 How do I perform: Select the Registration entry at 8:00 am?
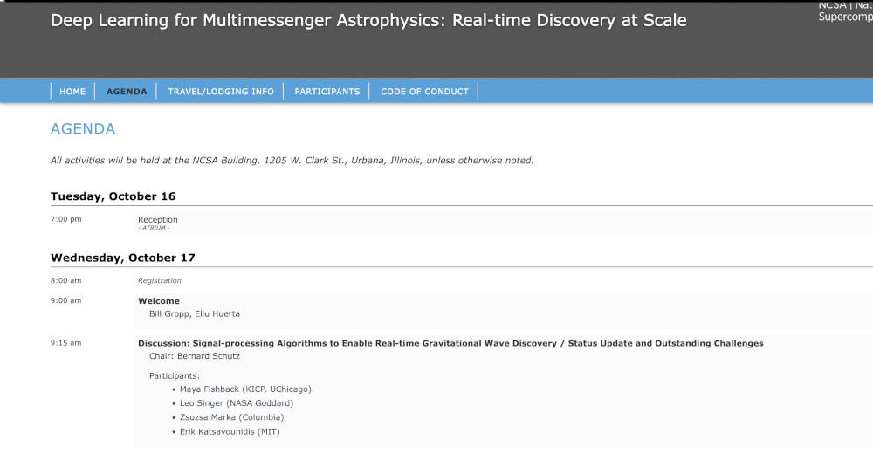click(x=160, y=281)
